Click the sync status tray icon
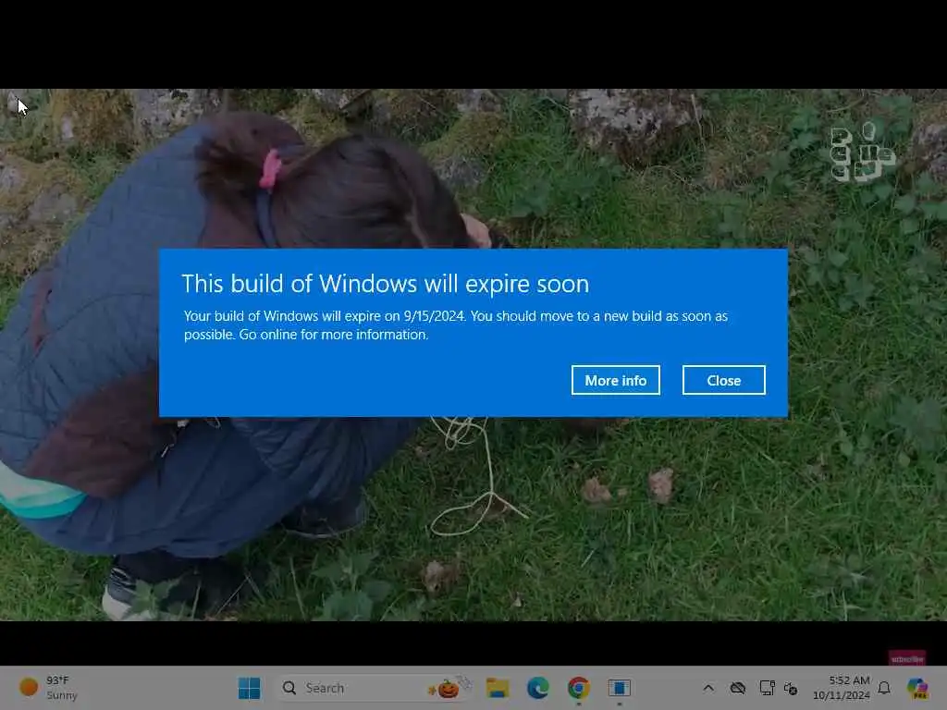The height and width of the screenshot is (710, 947). coord(791,688)
